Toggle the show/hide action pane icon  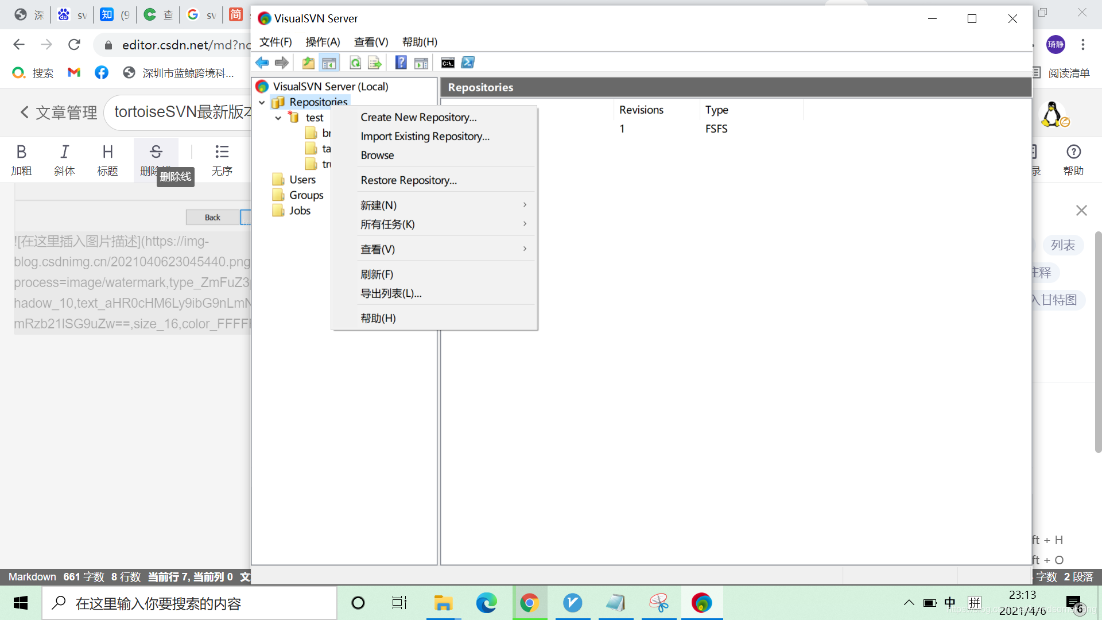(x=421, y=63)
